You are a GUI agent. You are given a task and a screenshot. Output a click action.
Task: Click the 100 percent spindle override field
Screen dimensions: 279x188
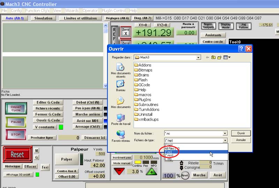pyautogui.click(x=168, y=175)
